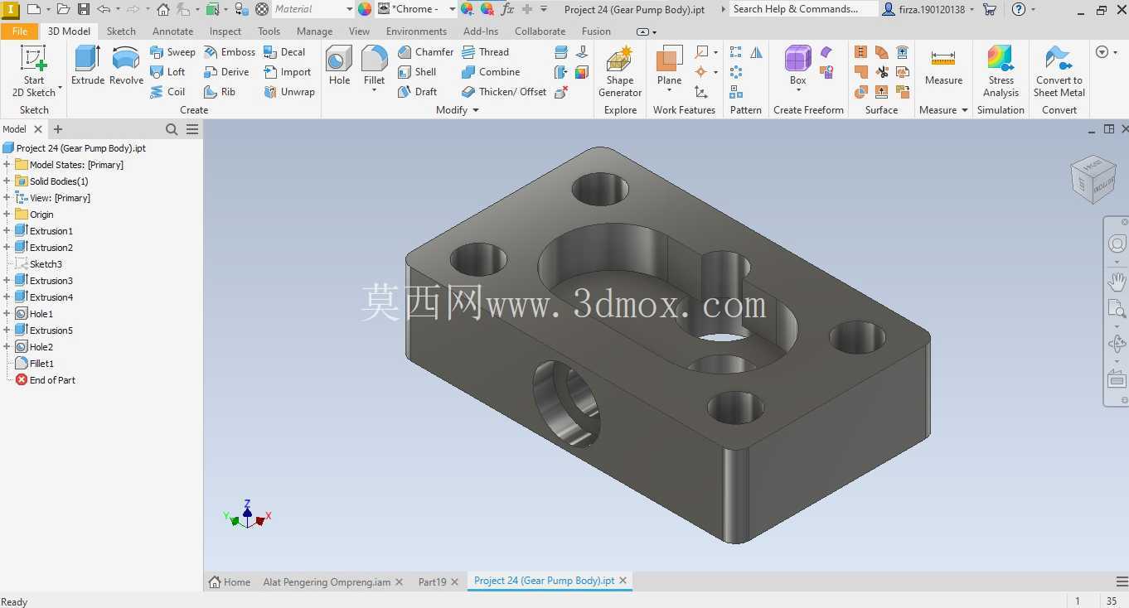Select Sketch3 in the model tree
The image size is (1129, 608).
(46, 264)
